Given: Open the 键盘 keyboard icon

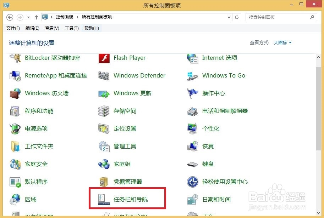Looking at the screenshot, I should (192, 164).
